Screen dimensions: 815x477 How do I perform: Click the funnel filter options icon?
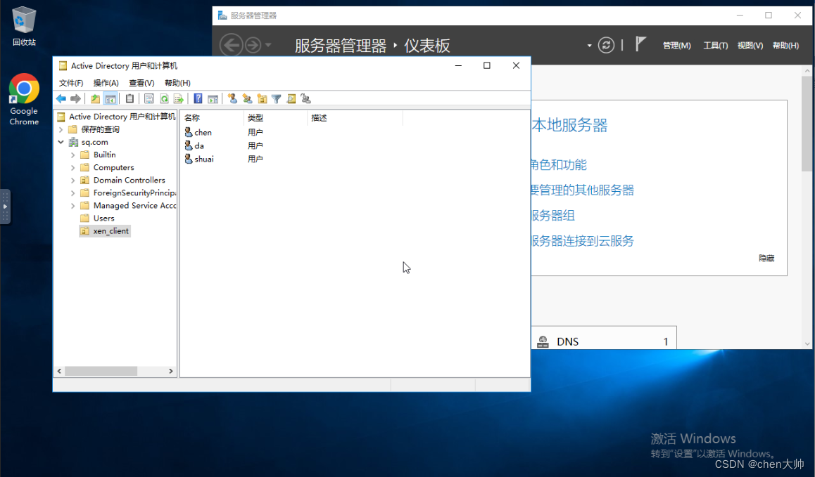tap(277, 98)
